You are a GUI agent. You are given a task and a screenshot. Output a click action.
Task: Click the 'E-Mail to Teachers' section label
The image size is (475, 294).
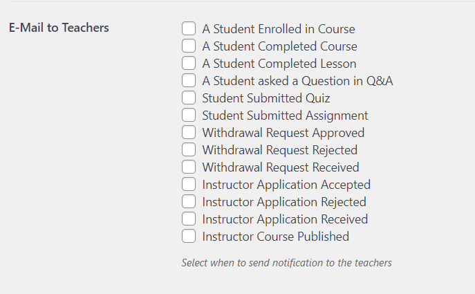click(59, 28)
